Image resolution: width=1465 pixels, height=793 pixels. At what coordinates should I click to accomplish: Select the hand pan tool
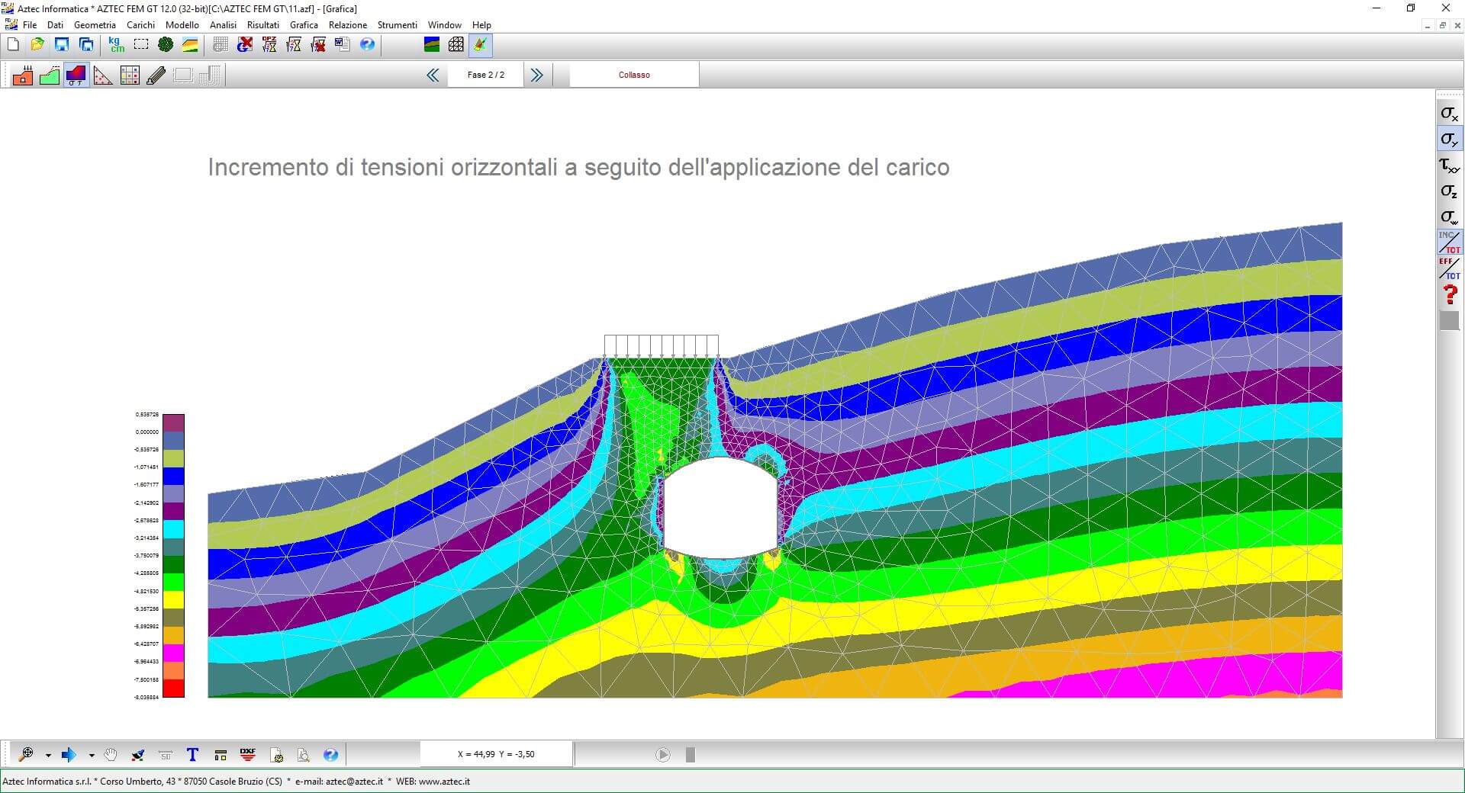tap(111, 755)
